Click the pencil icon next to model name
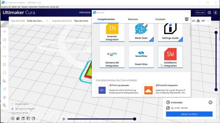The width and height of the screenshot is (220, 123). [12, 109]
